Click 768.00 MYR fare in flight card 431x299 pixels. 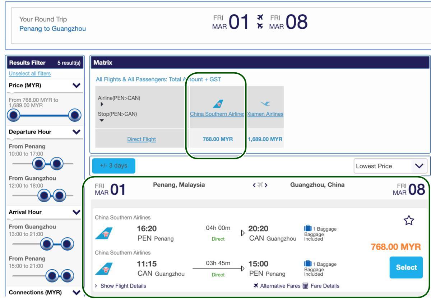tap(396, 247)
